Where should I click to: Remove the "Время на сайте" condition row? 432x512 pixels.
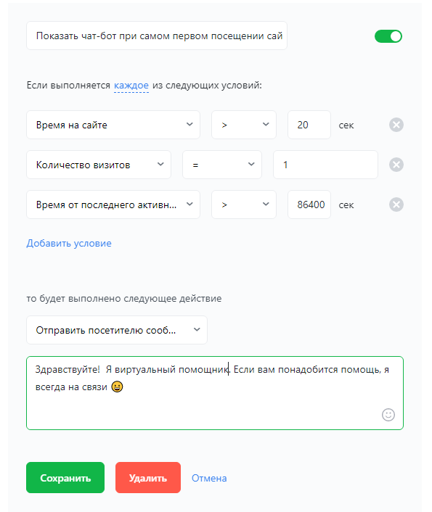[396, 125]
